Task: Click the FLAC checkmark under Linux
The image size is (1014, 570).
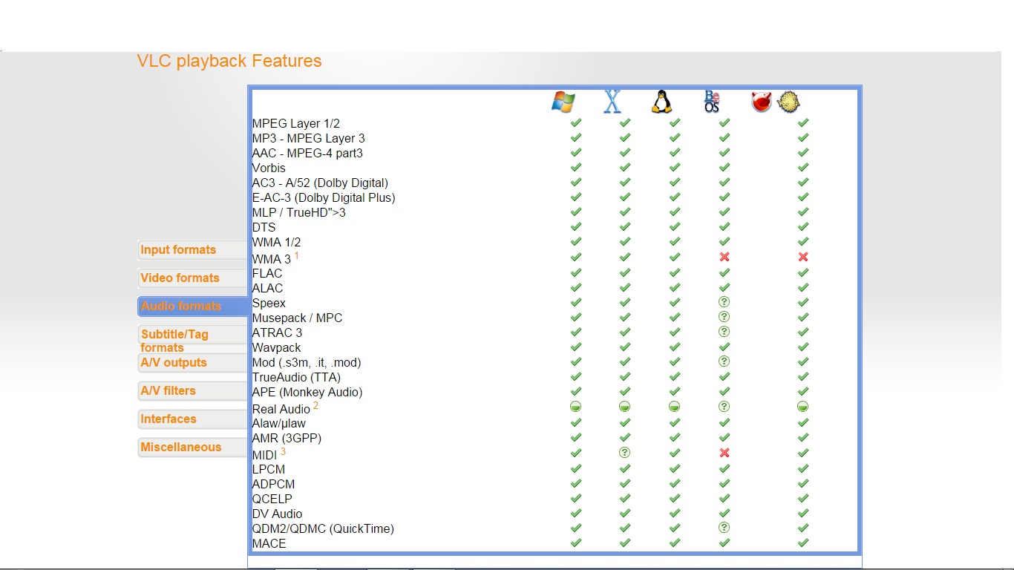Action: pos(674,272)
